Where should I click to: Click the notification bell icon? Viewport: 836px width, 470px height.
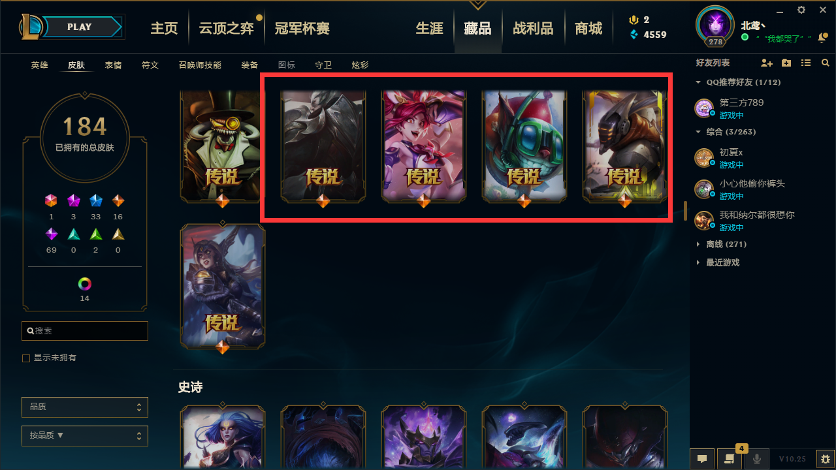point(822,38)
